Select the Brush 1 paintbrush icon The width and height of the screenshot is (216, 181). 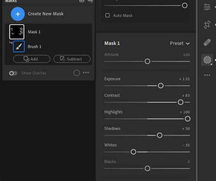click(19, 47)
